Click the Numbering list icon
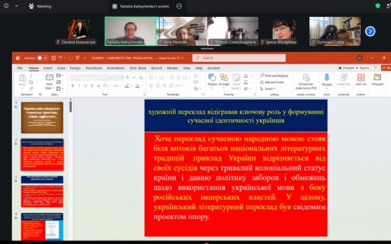Screen dimensions: 391x244 coord(163,78)
